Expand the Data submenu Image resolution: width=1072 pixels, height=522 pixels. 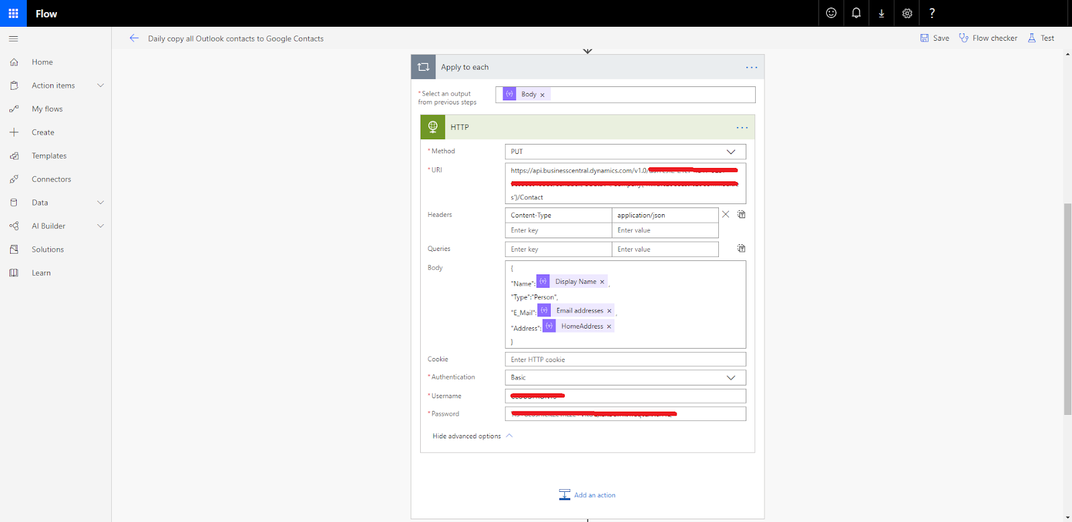click(100, 203)
